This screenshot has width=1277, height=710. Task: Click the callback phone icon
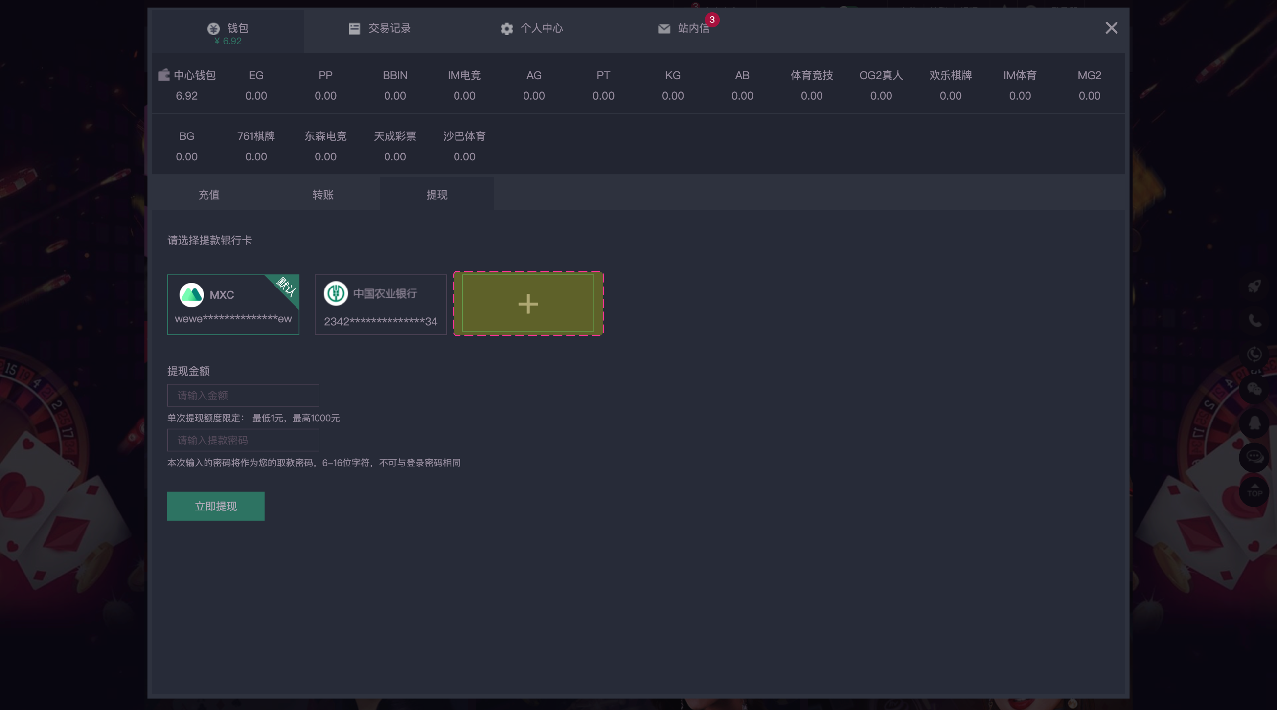[x=1254, y=354]
